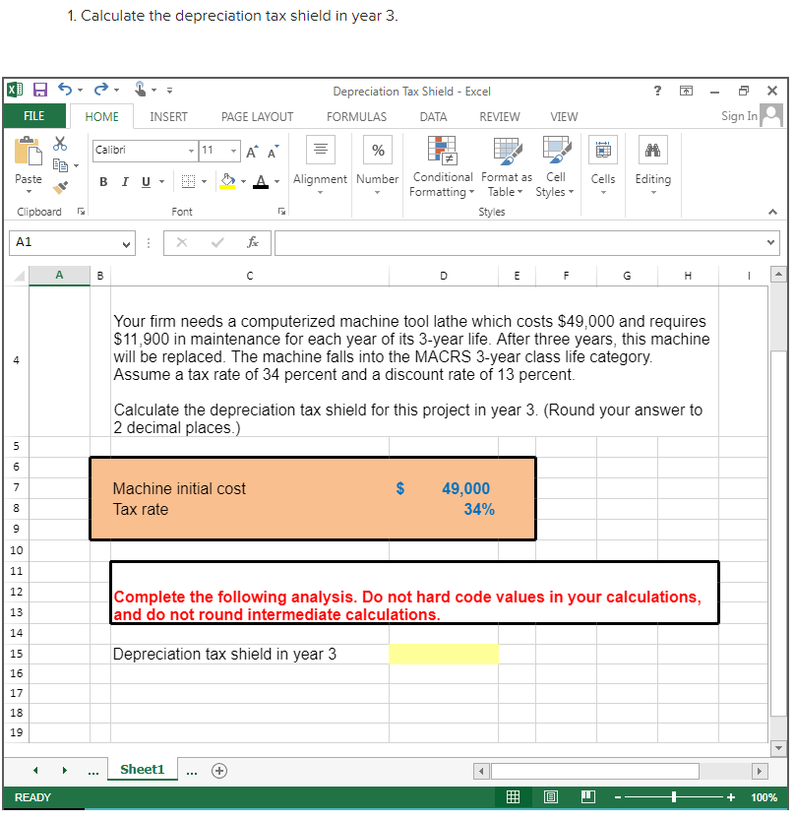Toggle bold formatting
795x820 pixels.
[x=103, y=182]
